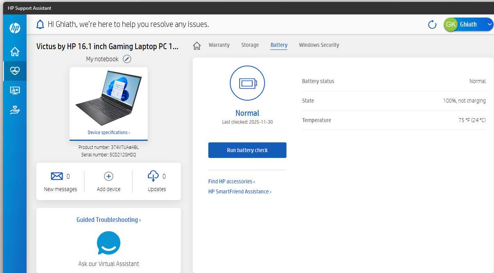Expand the Ghiath account dropdown arrow
The height and width of the screenshot is (273, 494).
[x=490, y=25]
